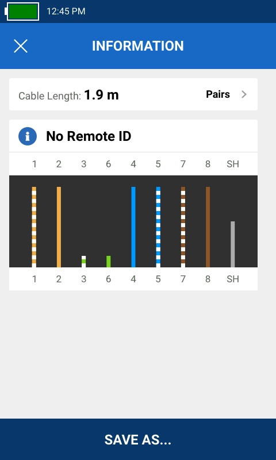Image resolution: width=276 pixels, height=460 pixels.
Task: Select the short green wire 6 bar
Action: pyautogui.click(x=109, y=262)
